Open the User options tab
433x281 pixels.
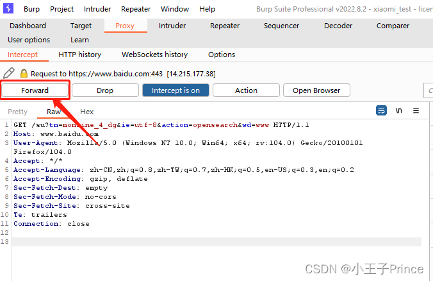[29, 40]
